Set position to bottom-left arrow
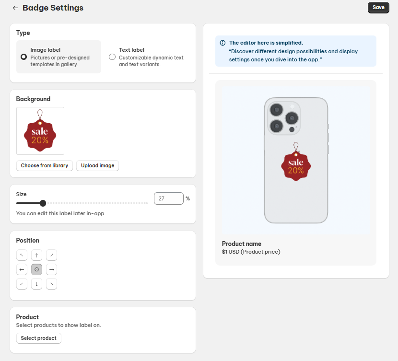 (22, 284)
